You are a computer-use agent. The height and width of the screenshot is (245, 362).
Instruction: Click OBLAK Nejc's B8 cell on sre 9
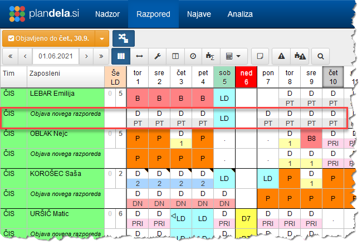click(x=311, y=138)
